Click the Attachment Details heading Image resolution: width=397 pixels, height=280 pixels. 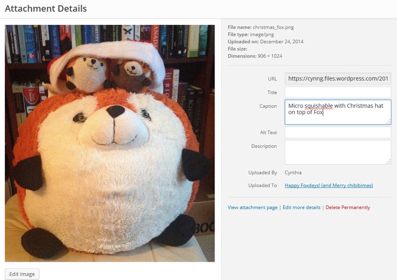46,8
